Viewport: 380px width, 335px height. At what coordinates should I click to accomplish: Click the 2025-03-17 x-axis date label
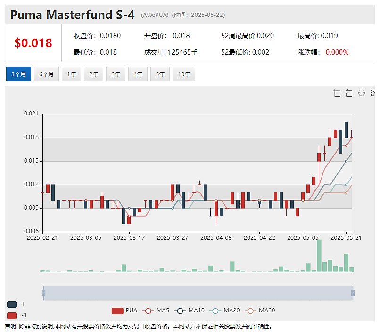[129, 238]
